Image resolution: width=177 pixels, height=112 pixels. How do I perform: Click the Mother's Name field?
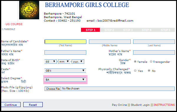(x=154, y=52)
